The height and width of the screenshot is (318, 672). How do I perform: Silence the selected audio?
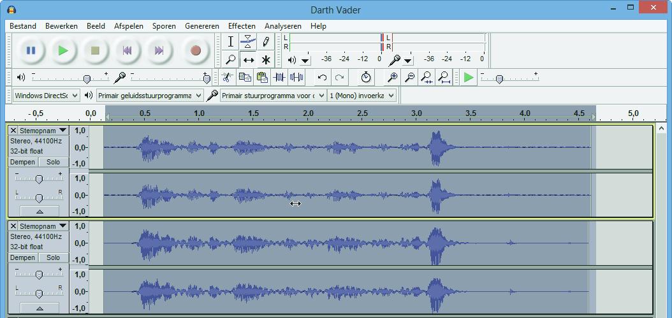point(296,78)
